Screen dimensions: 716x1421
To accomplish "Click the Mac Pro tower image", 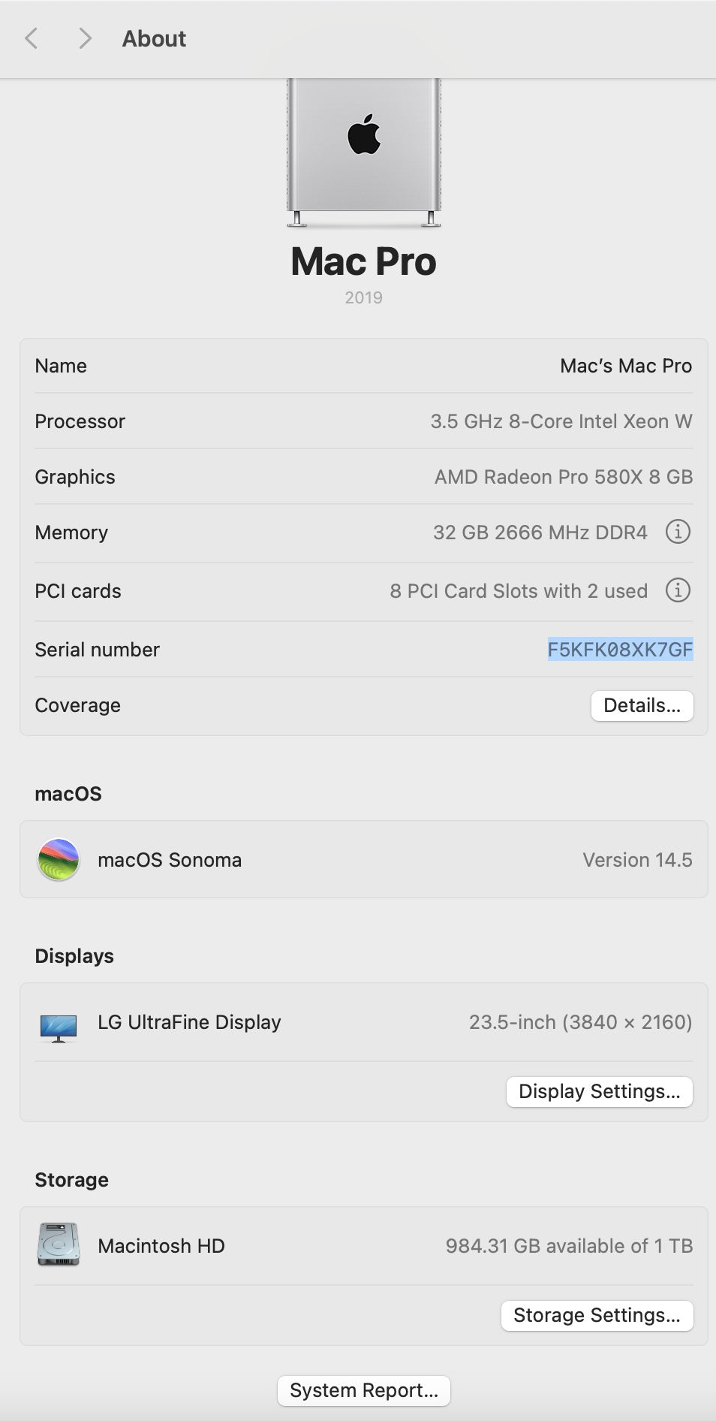I will click(363, 154).
